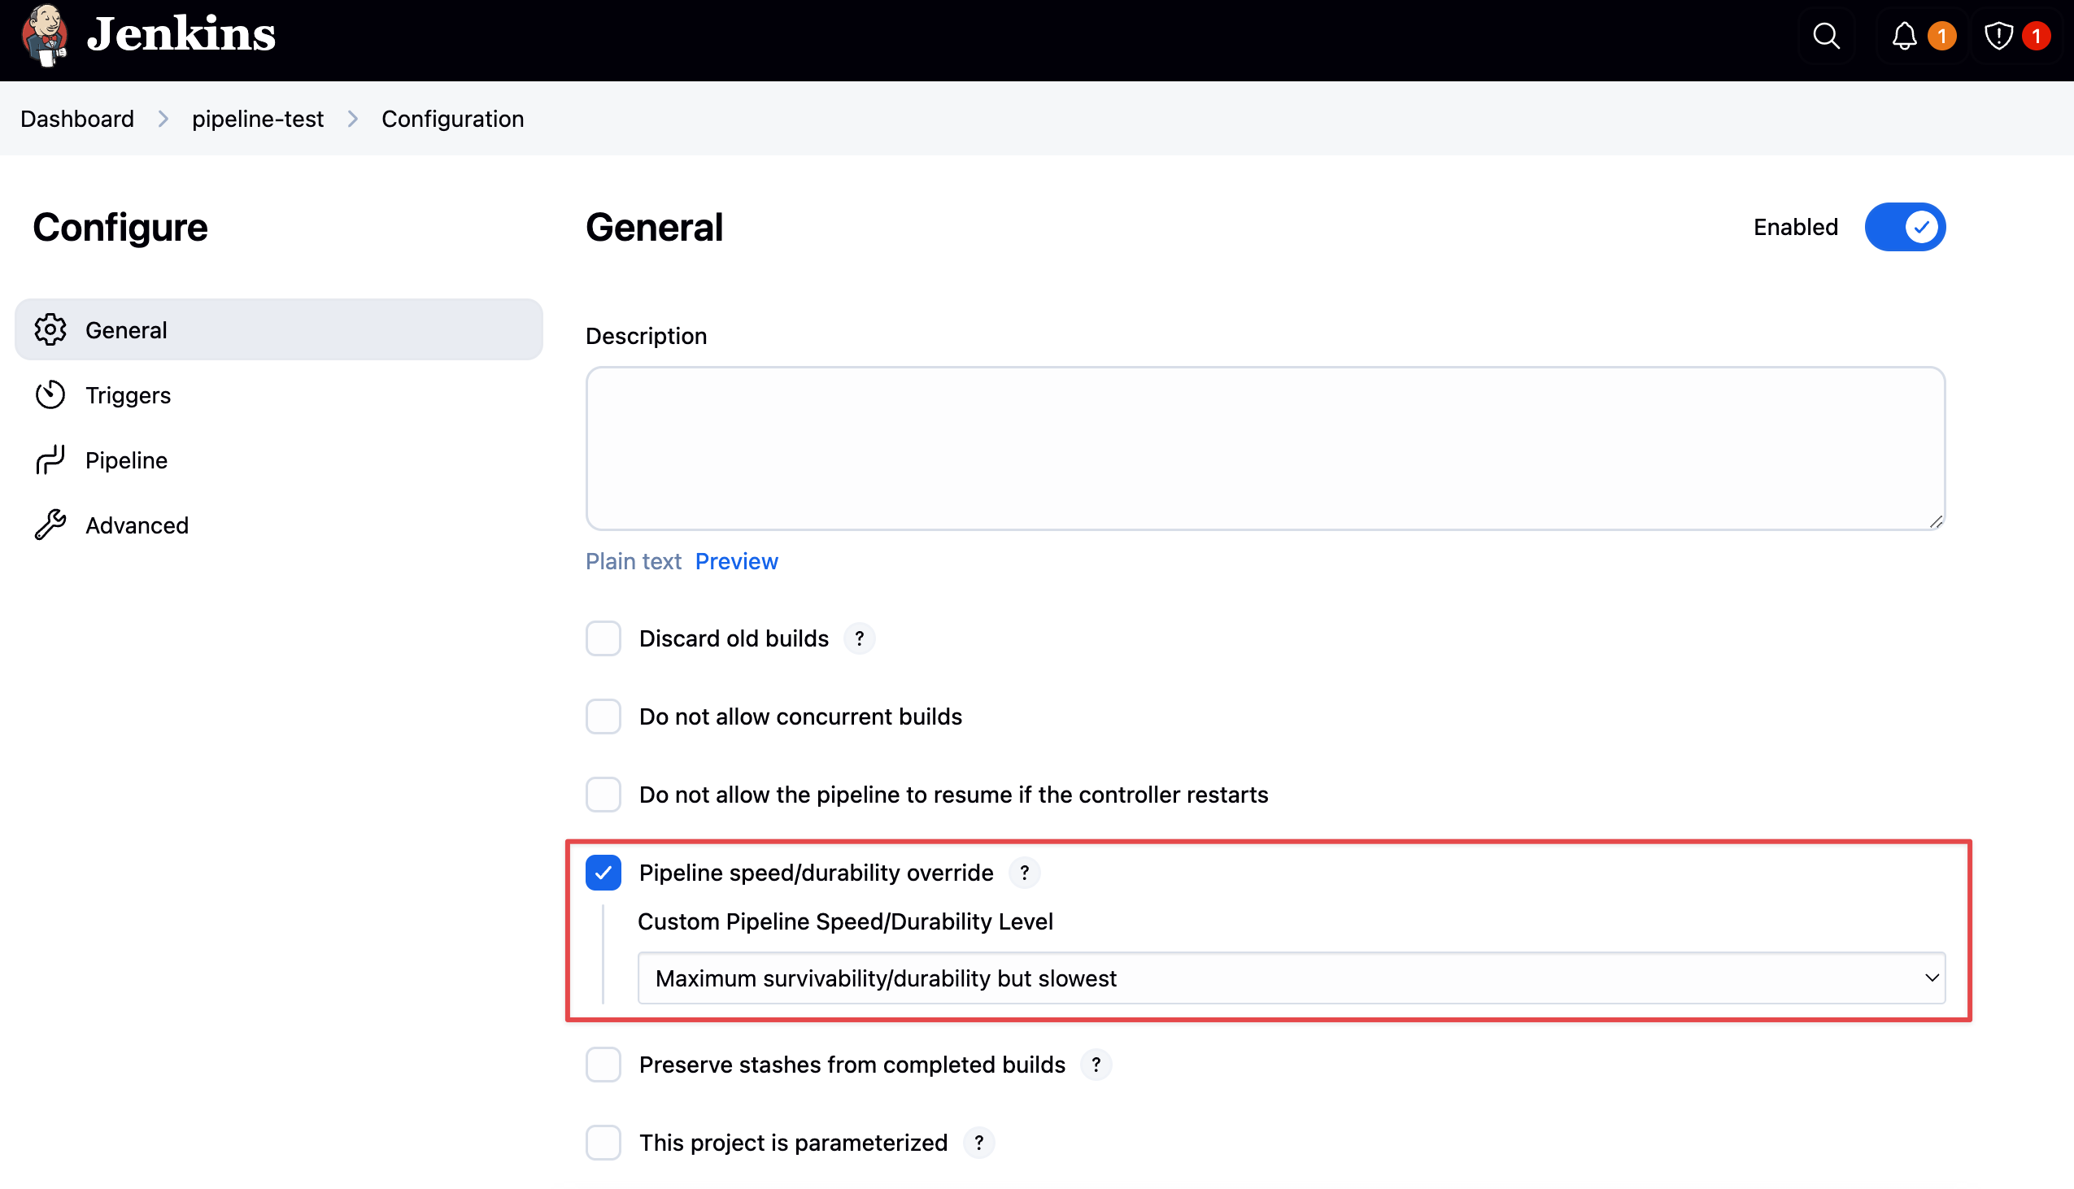The width and height of the screenshot is (2074, 1189).
Task: Enable Do not allow concurrent builds
Action: pyautogui.click(x=603, y=717)
